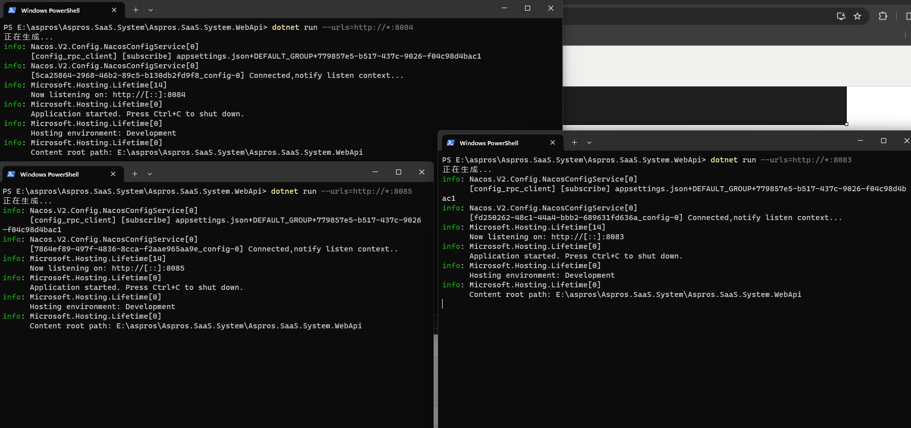Click the 'dotnet run --urls=http://*:8083' command
Image resolution: width=911 pixels, height=428 pixels.
pyautogui.click(x=781, y=160)
